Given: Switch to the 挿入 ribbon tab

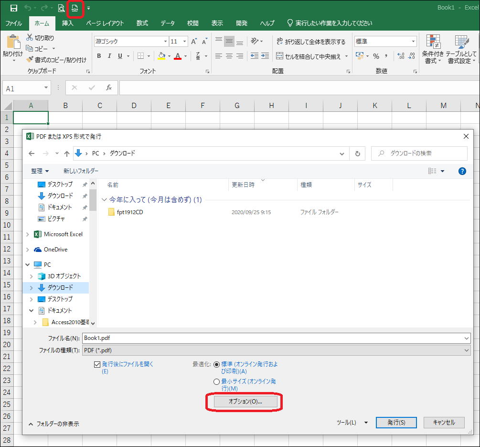Looking at the screenshot, I should (x=68, y=23).
